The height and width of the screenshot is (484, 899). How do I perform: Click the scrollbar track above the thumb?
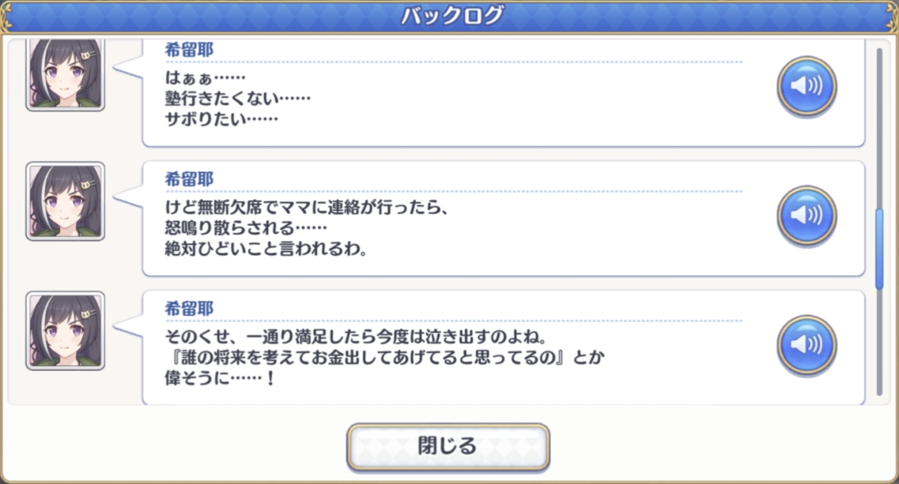click(x=879, y=129)
